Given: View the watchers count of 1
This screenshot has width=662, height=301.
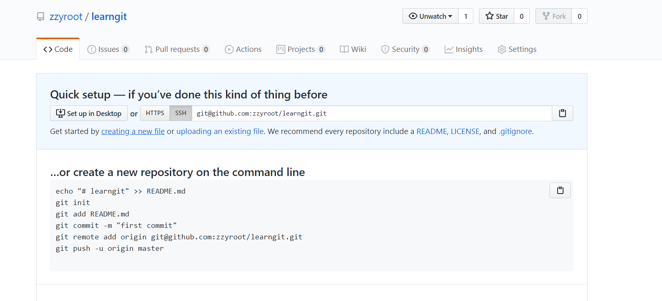Looking at the screenshot, I should pos(466,16).
